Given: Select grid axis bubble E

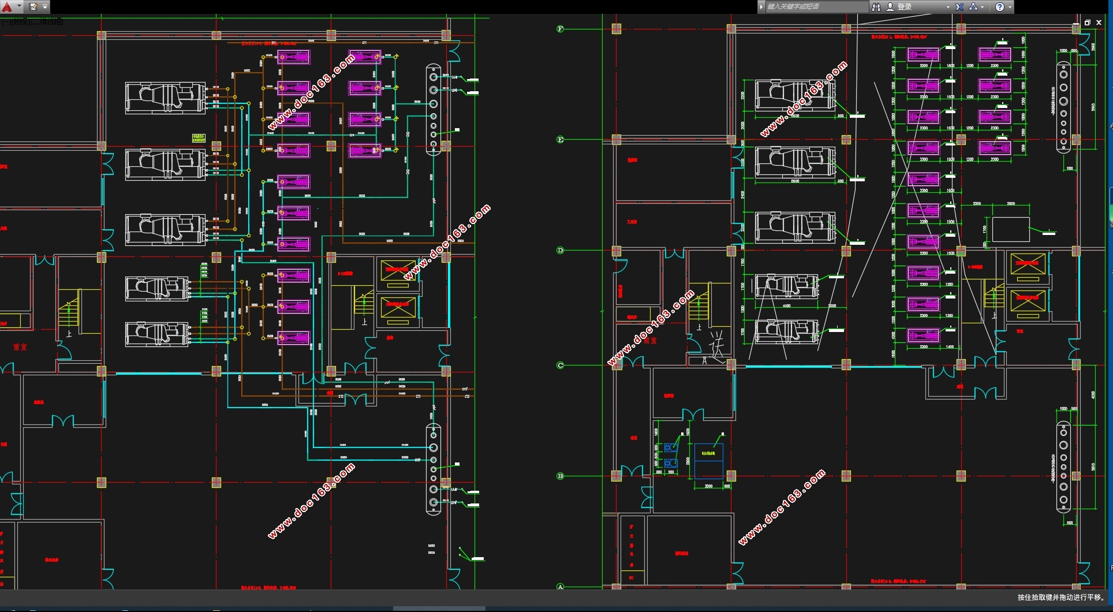Looking at the screenshot, I should point(560,140).
